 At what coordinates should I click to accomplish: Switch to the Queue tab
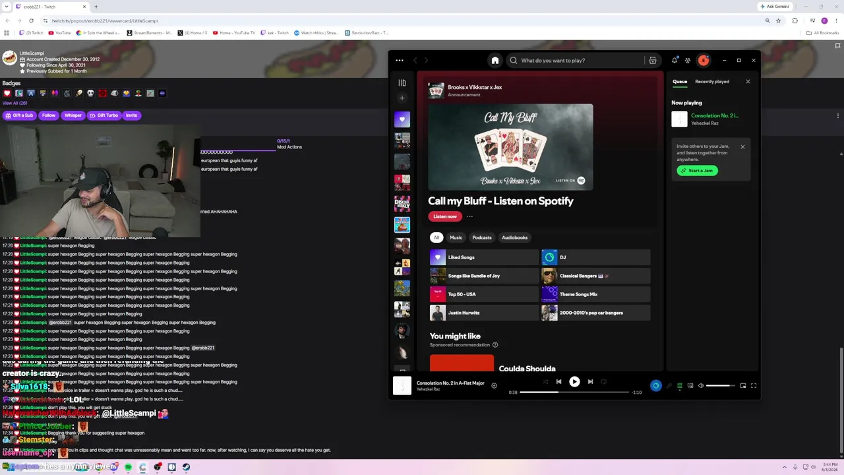point(680,82)
